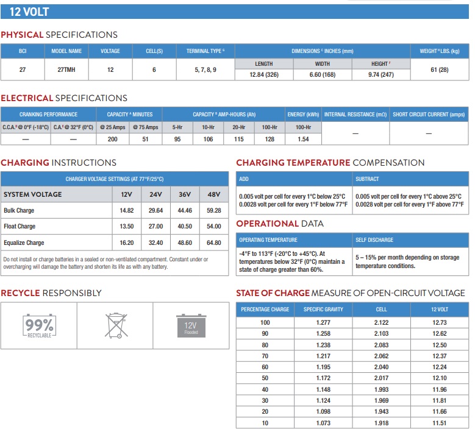Select the model name 27TMH cell
This screenshot has width=475, height=435.
tap(66, 69)
